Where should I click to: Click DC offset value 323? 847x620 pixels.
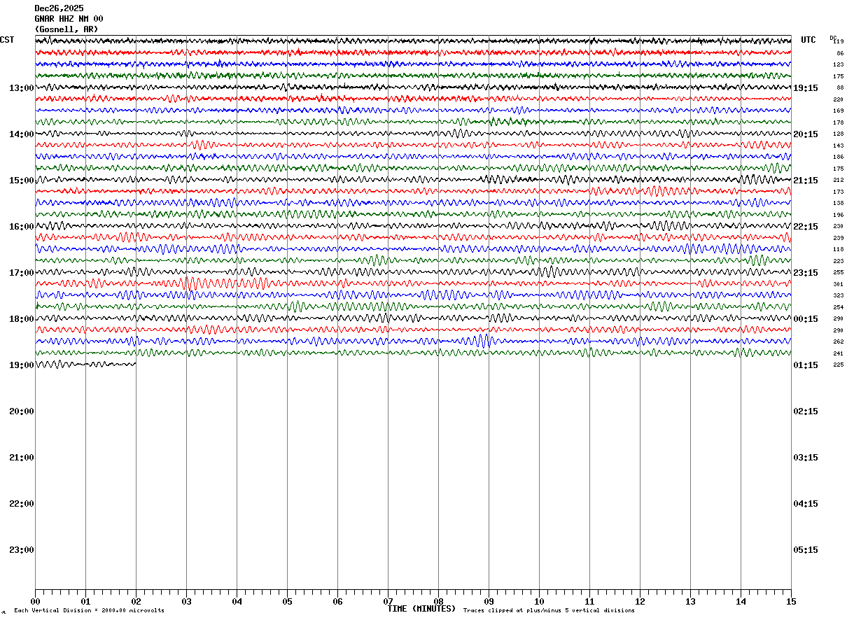click(x=839, y=295)
